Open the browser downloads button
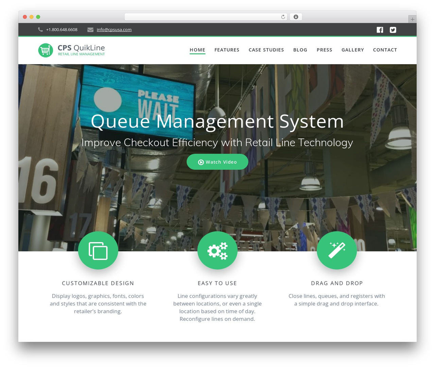This screenshot has width=435, height=368. pyautogui.click(x=296, y=17)
